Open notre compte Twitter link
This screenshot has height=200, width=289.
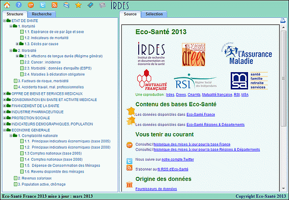[x=178, y=159]
